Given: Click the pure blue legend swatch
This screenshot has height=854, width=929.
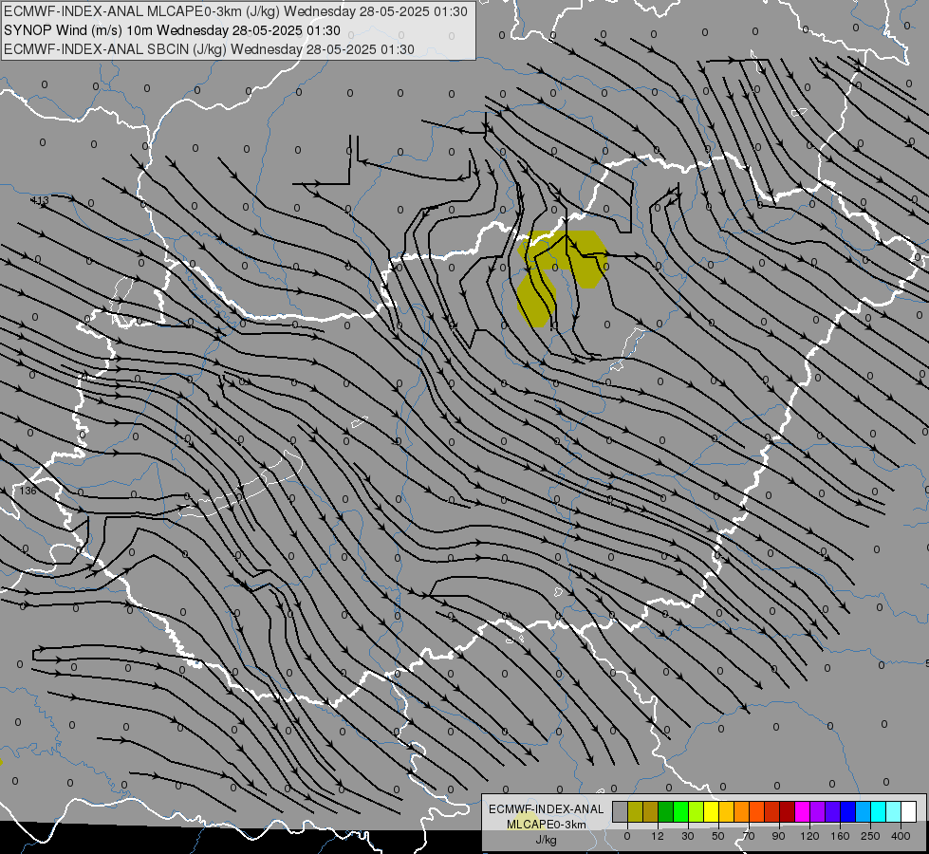Looking at the screenshot, I should point(847,811).
